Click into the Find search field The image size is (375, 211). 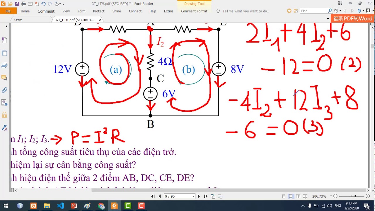tap(313, 11)
